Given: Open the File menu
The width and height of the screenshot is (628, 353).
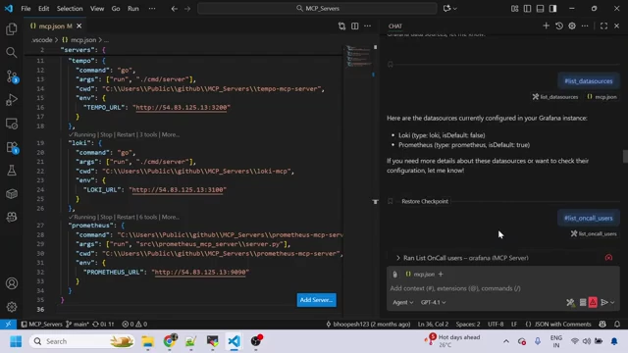Looking at the screenshot, I should [x=26, y=9].
